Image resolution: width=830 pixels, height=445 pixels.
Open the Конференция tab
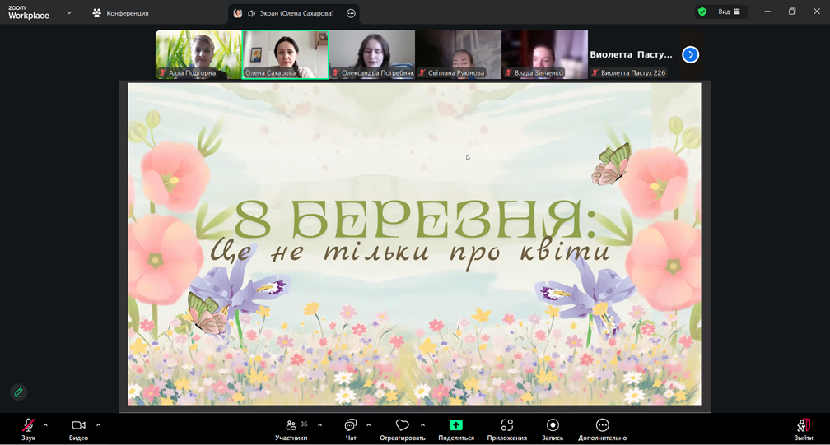click(120, 13)
